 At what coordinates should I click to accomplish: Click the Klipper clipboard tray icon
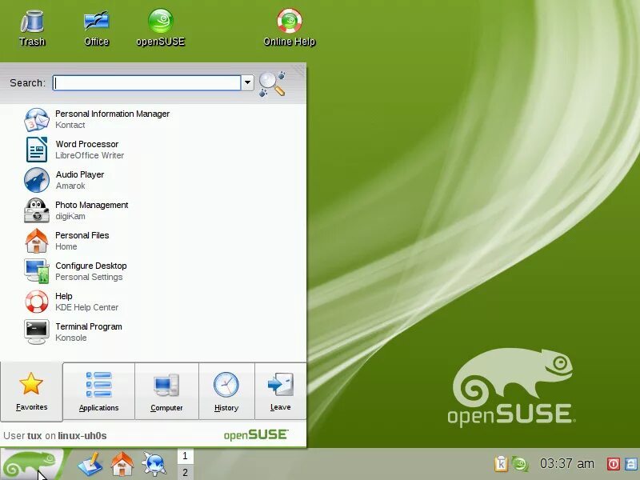501,464
